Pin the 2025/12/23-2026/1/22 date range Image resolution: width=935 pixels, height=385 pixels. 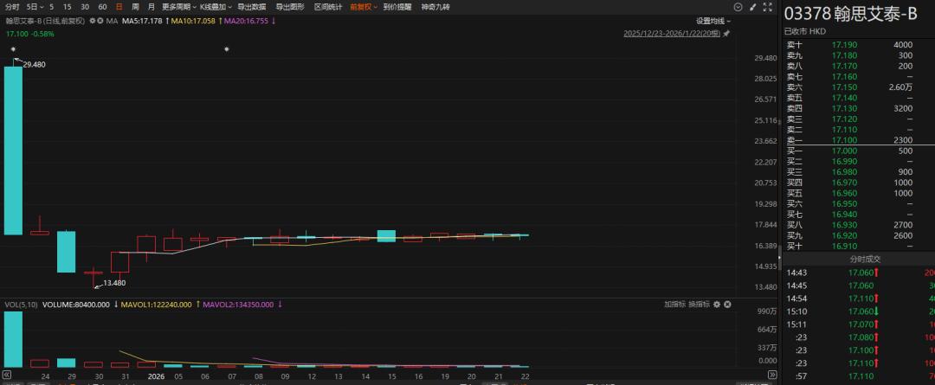[725, 34]
